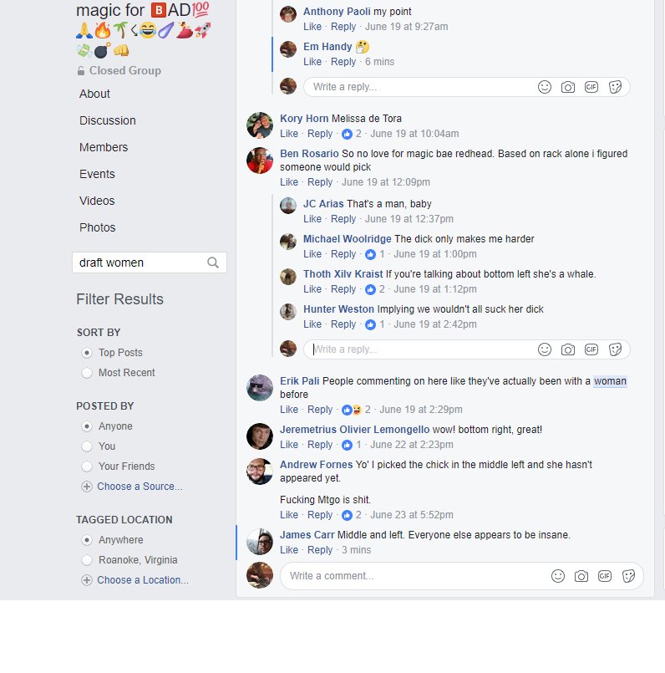
Task: Reply to James Carr's comment
Action: (x=320, y=550)
